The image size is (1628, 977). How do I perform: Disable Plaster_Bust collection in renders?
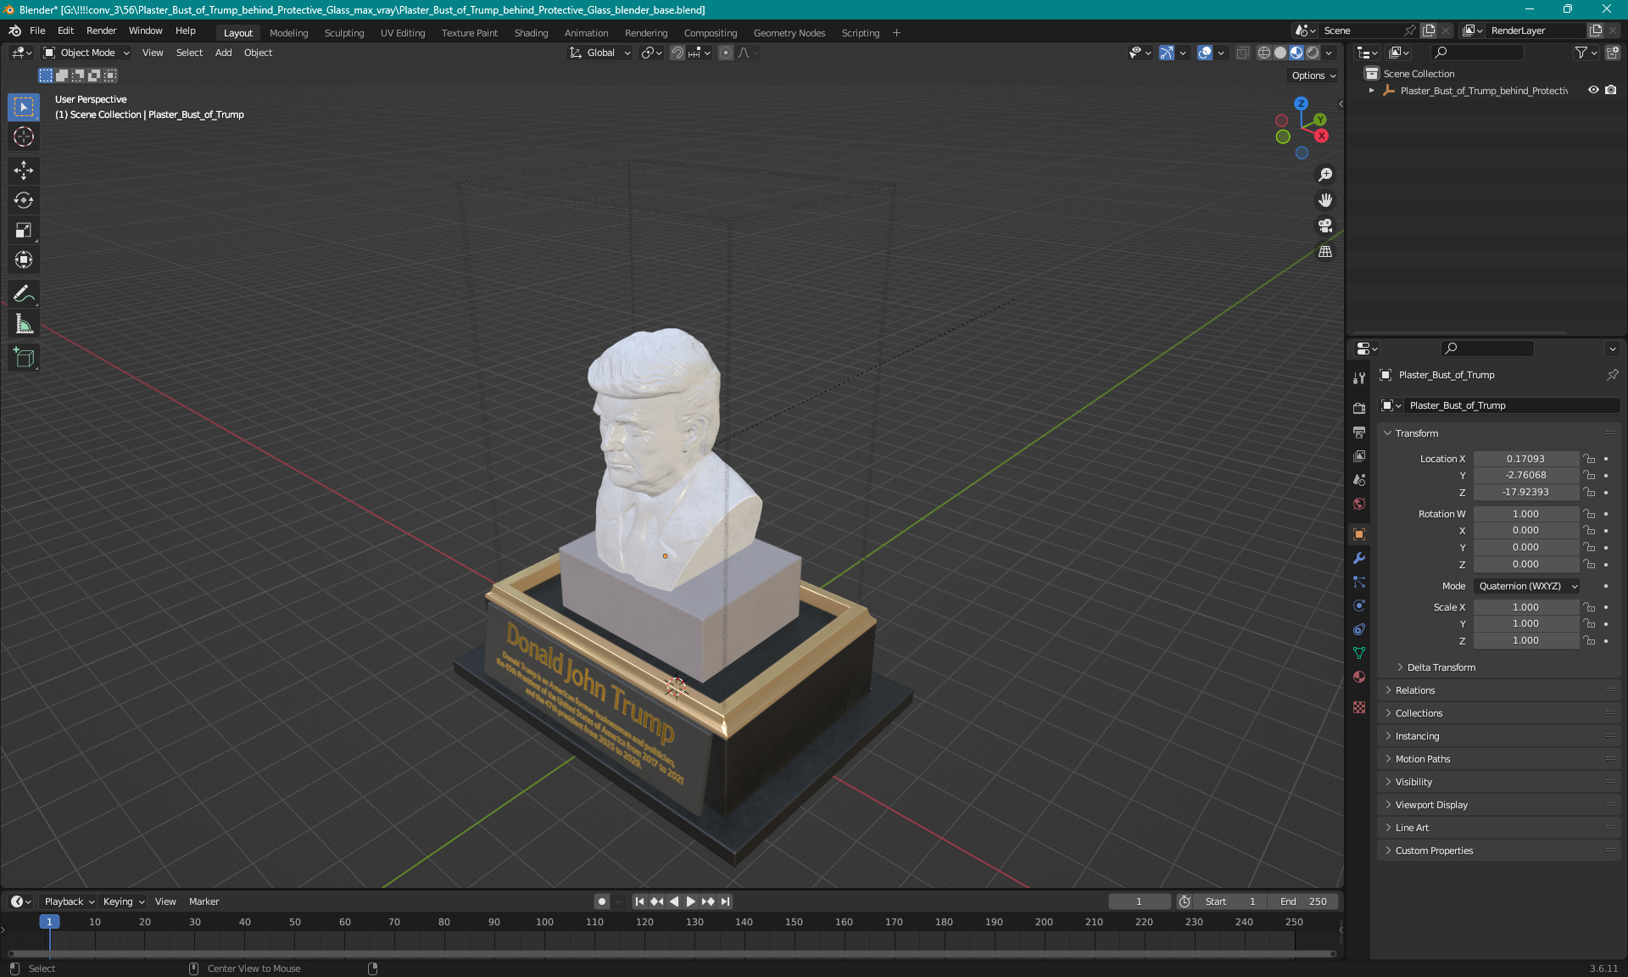(1611, 90)
